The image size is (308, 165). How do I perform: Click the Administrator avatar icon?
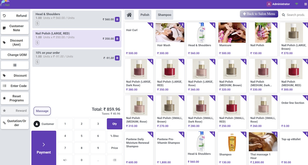click(269, 4)
